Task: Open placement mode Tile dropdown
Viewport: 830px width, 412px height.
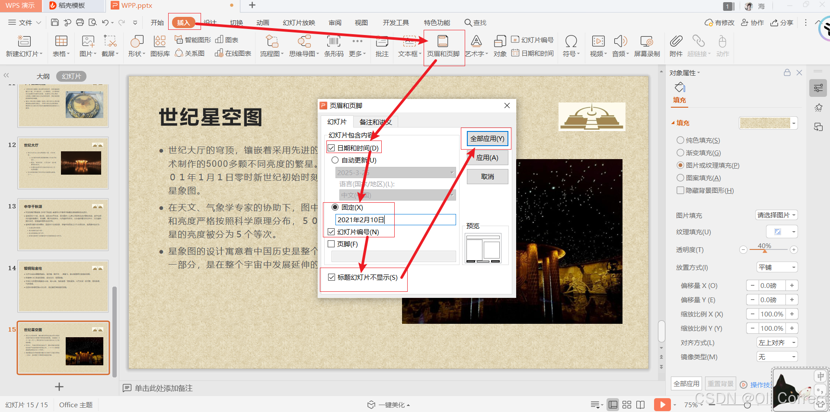Action: click(777, 267)
